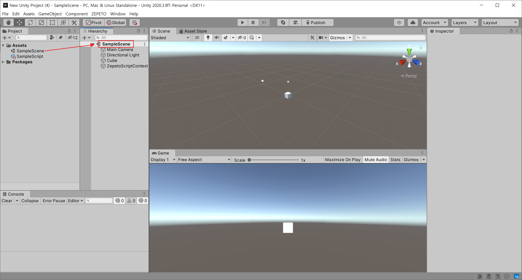
Task: Collapse the Assets folder
Action: point(3,45)
